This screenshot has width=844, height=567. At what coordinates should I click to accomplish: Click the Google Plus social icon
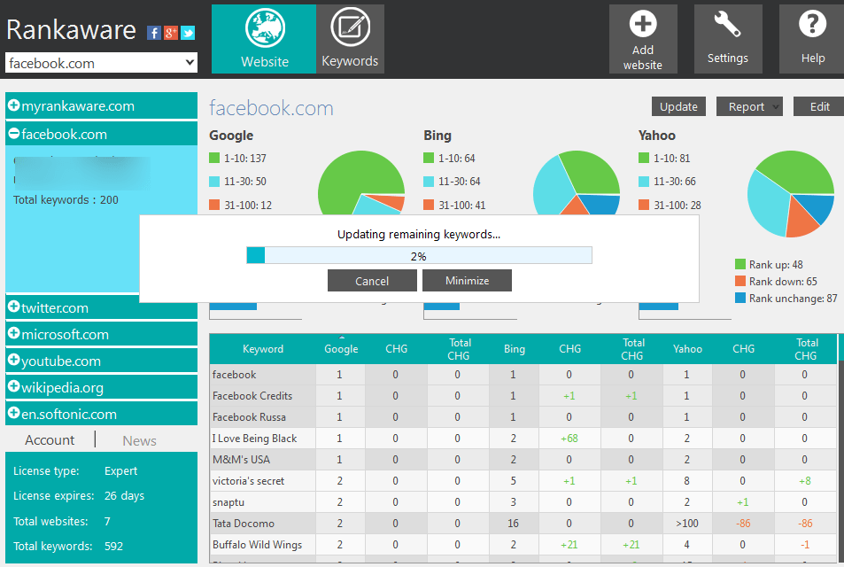(x=170, y=33)
